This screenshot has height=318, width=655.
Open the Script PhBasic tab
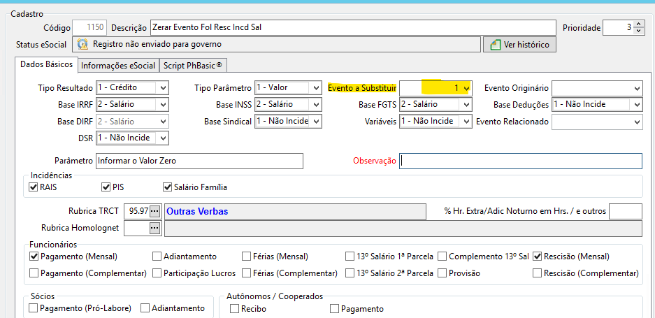tap(192, 66)
